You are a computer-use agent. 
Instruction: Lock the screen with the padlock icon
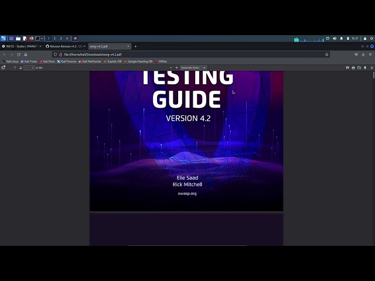click(x=365, y=39)
